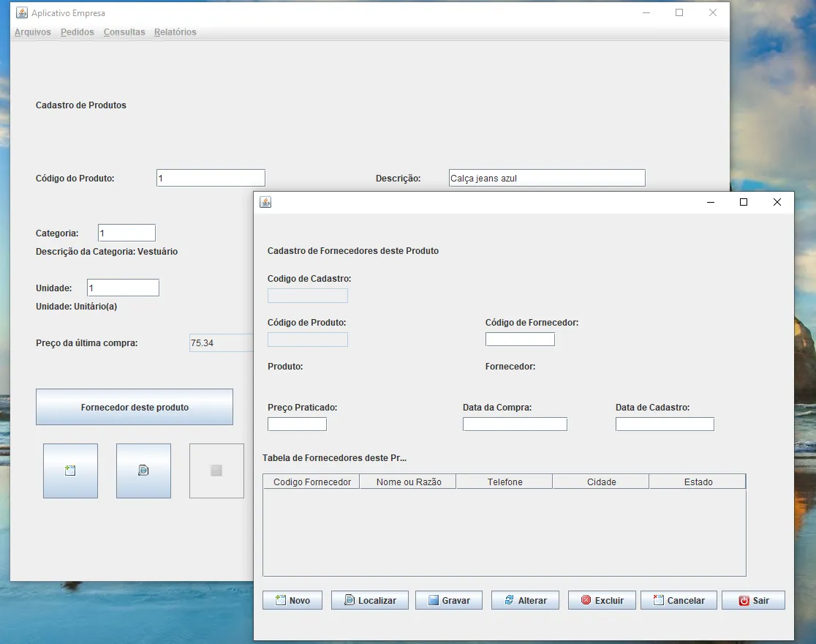
Task: Click the search-document icon button in Cadastro de Produtos
Action: coord(143,471)
